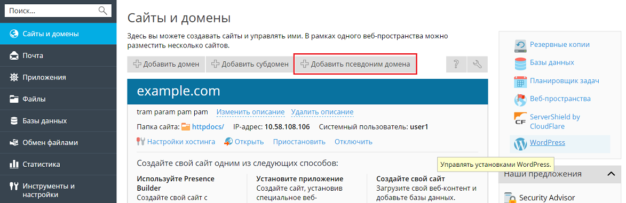Click database icon beside sidebar Базы данных
The width and height of the screenshot is (626, 203).
coord(14,121)
